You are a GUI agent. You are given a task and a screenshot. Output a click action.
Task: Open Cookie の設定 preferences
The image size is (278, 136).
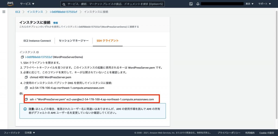click(267, 133)
